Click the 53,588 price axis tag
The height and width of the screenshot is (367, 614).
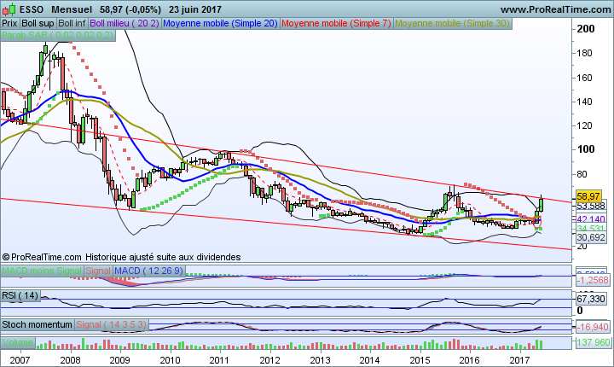click(x=591, y=206)
